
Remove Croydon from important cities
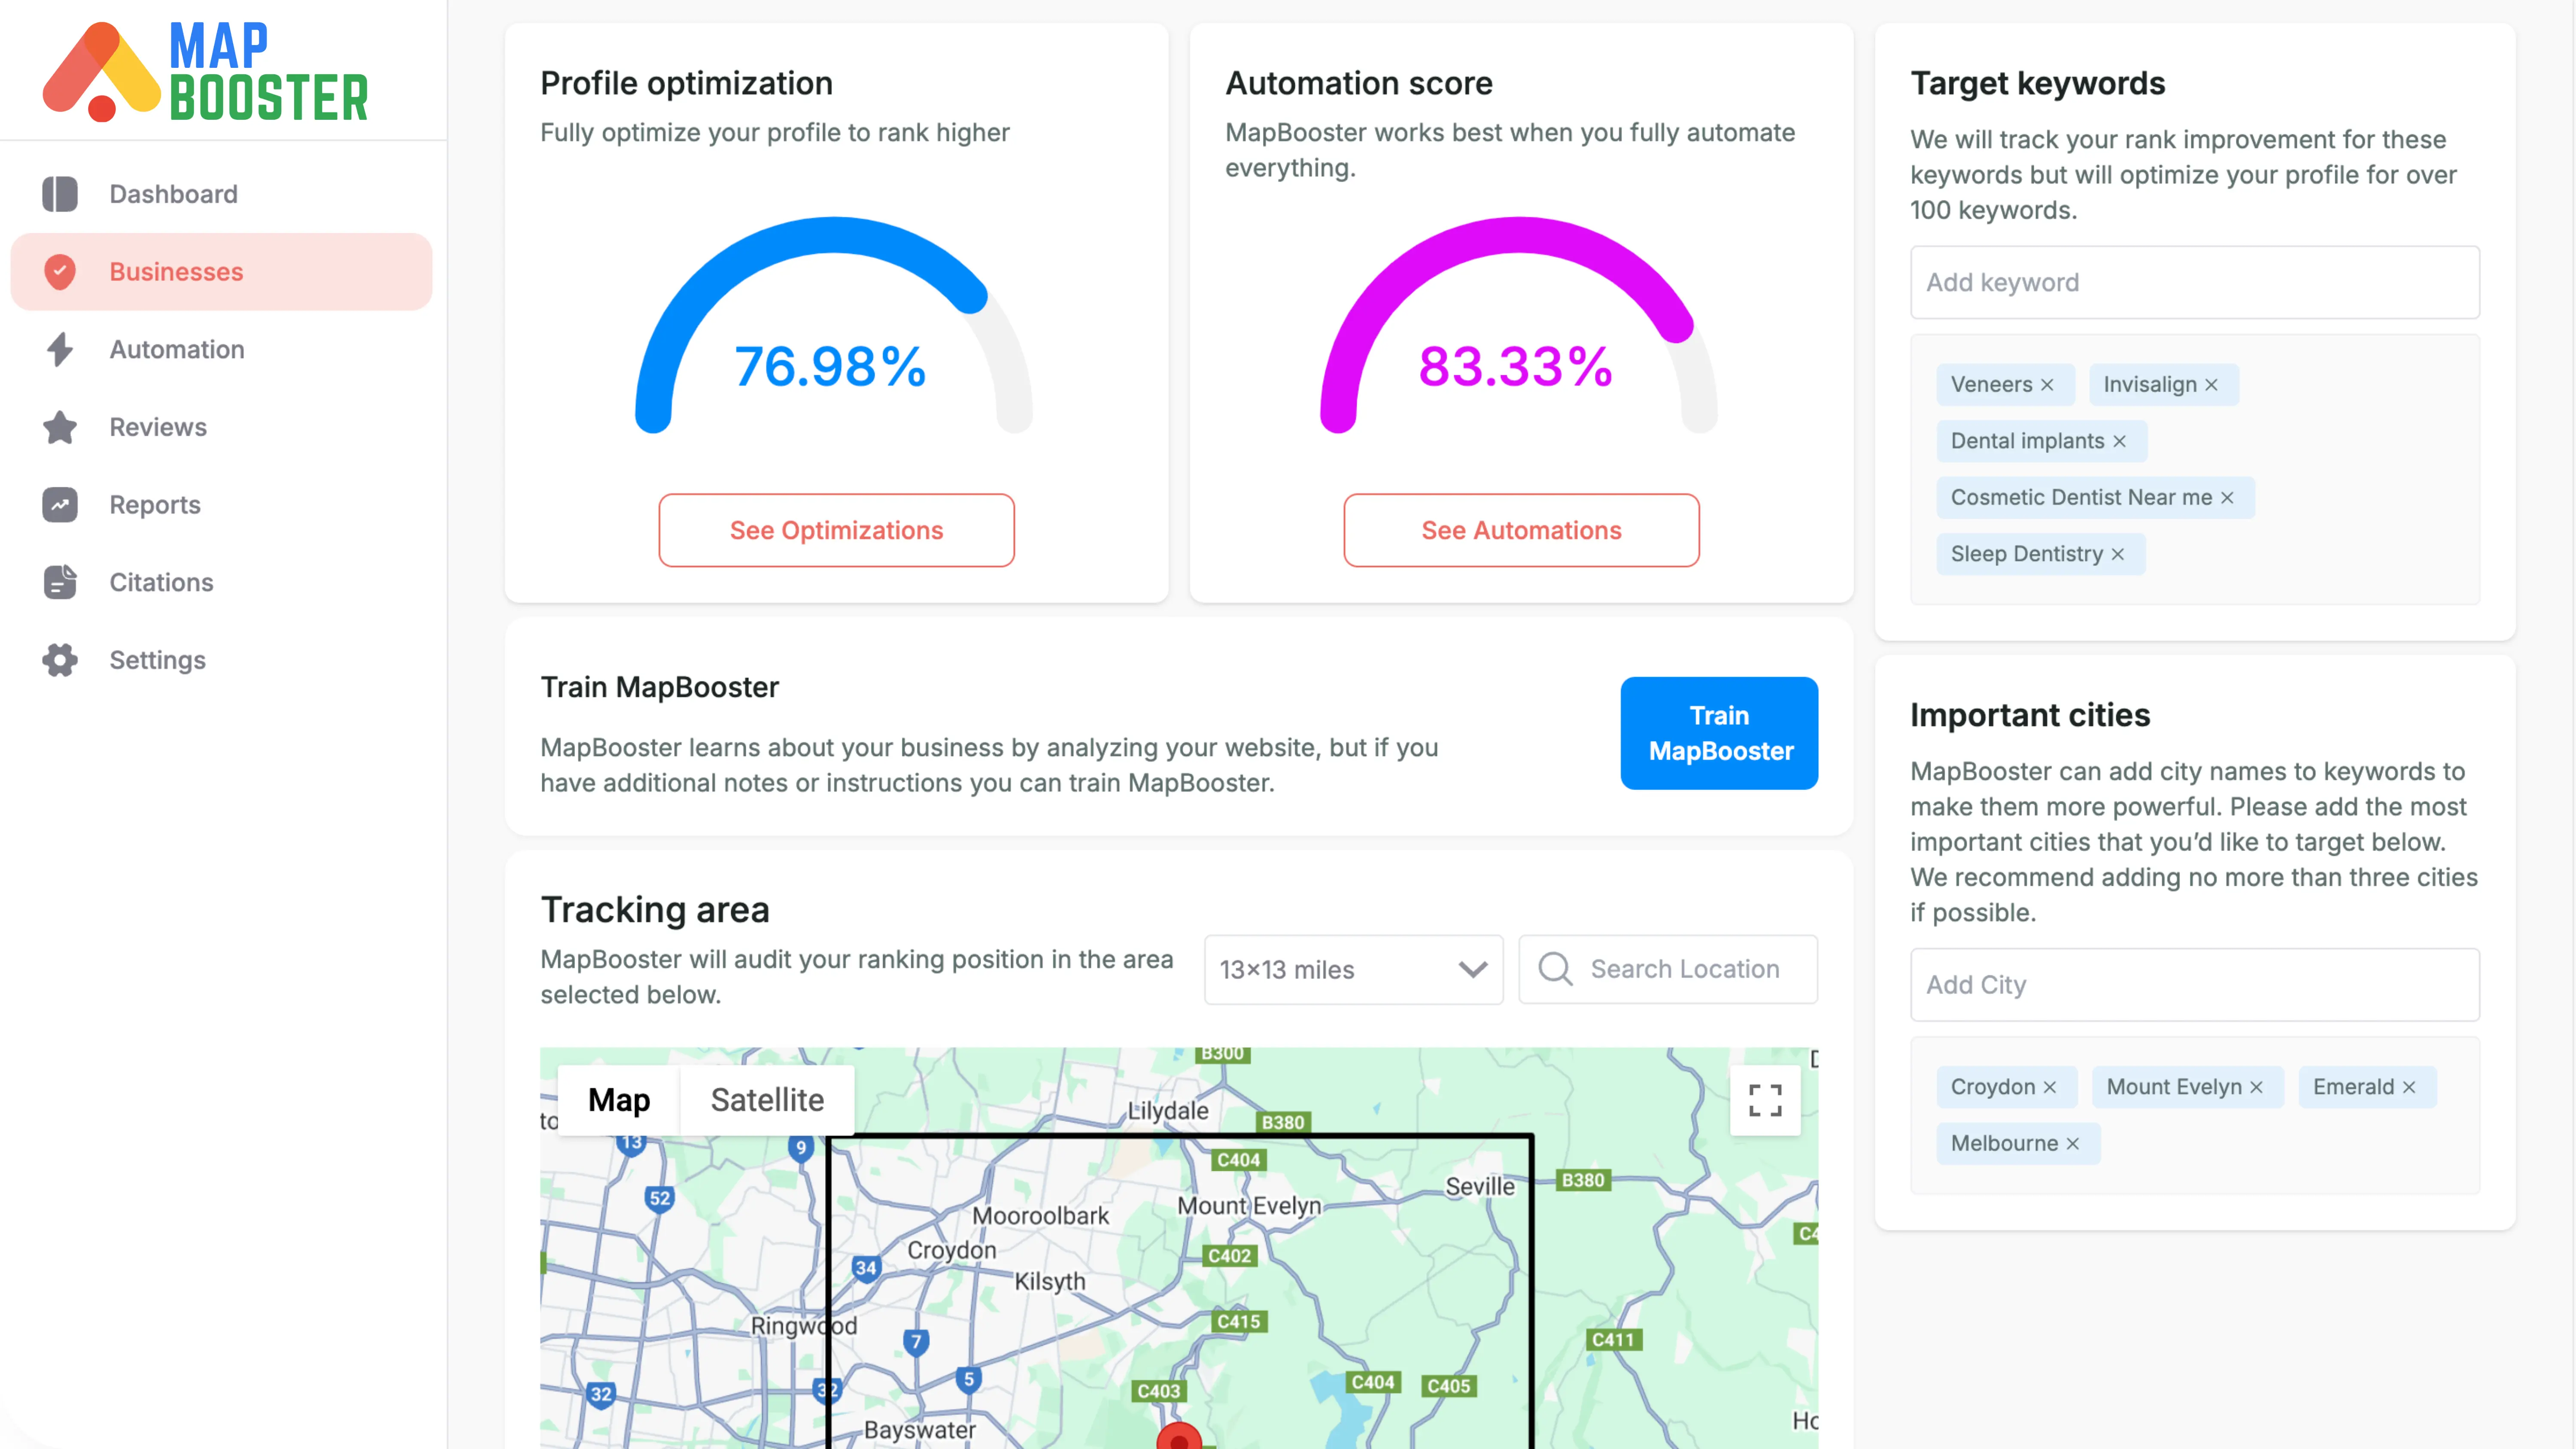[2049, 1087]
